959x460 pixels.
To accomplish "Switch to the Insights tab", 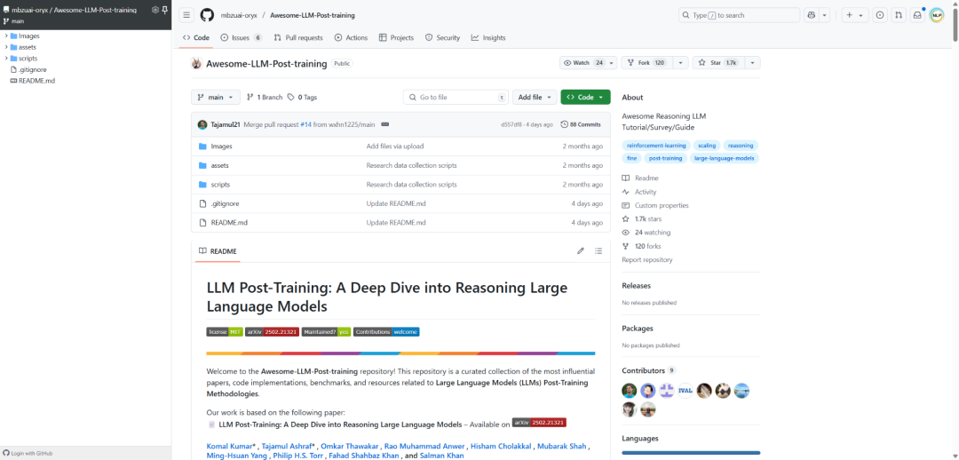I will [488, 37].
